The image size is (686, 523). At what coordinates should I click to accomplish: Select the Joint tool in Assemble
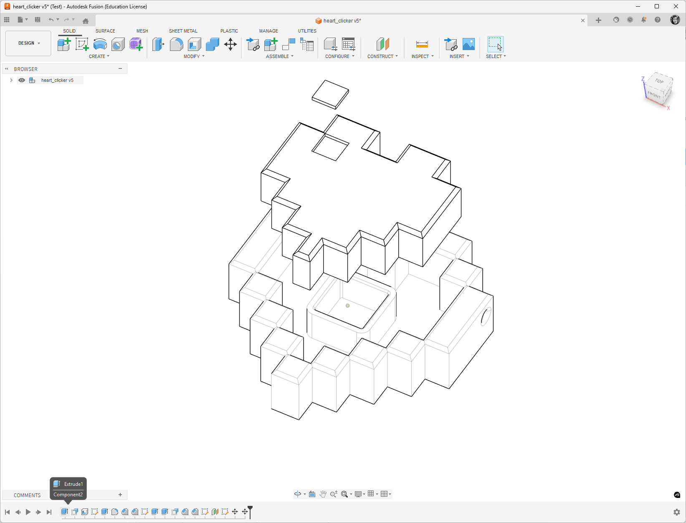pyautogui.click(x=289, y=44)
